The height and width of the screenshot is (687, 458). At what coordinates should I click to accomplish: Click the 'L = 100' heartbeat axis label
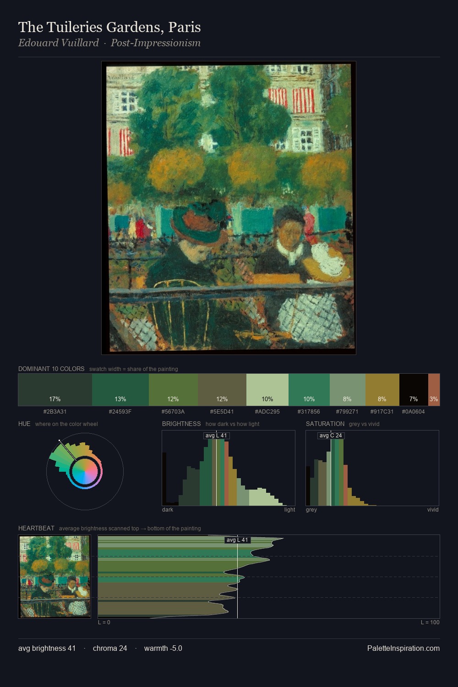pyautogui.click(x=430, y=622)
